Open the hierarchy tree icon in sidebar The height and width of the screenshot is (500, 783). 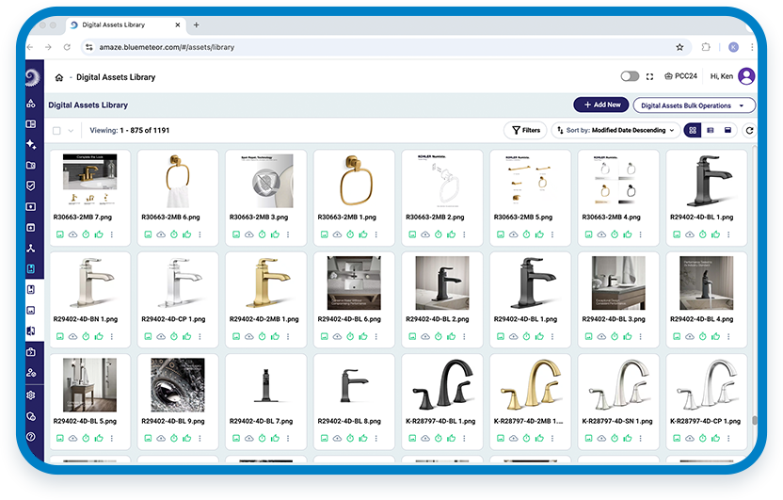click(x=31, y=249)
